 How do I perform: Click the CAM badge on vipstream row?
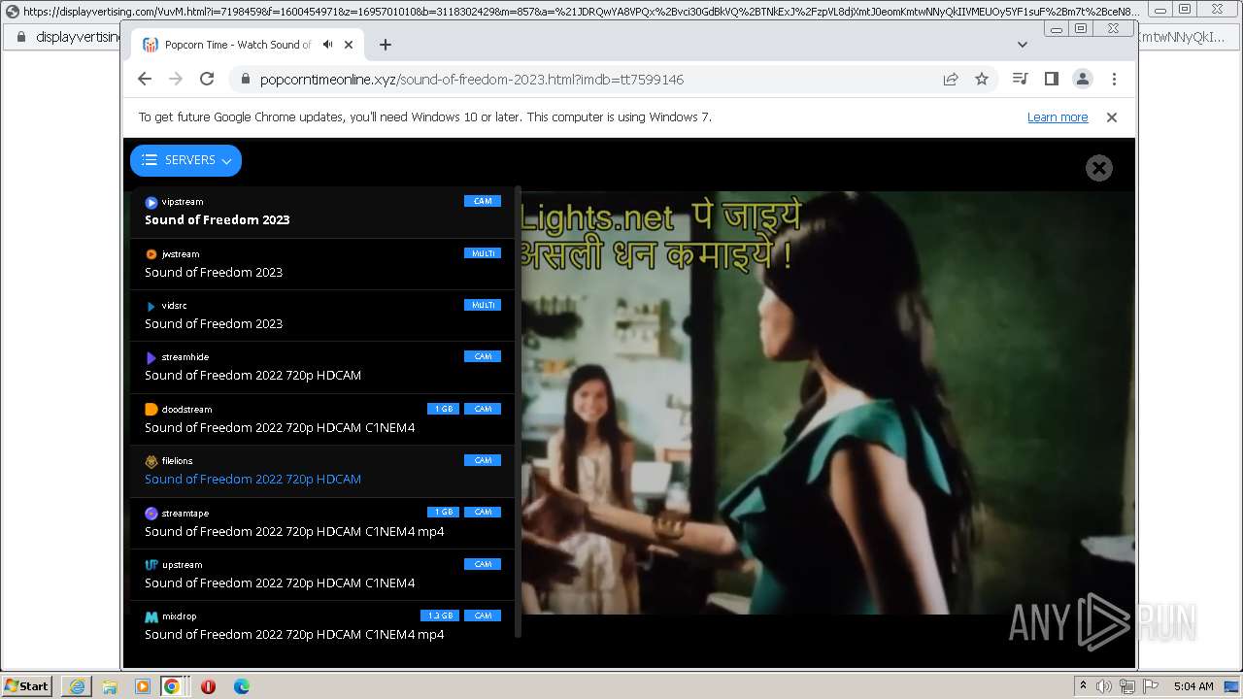[483, 201]
